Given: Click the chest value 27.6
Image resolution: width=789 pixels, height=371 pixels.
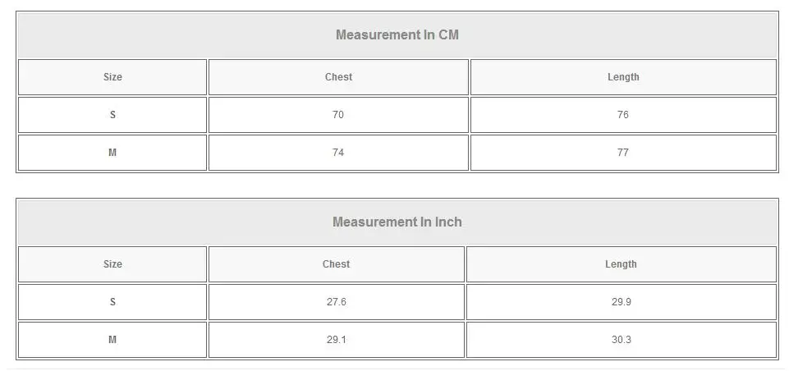Looking at the screenshot, I should 337,302.
